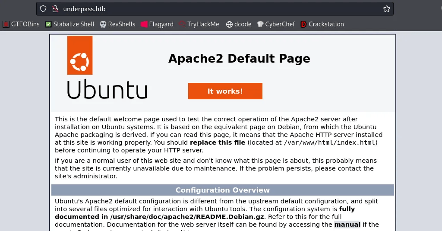Click the orange Ubuntu circle logo

point(80,55)
